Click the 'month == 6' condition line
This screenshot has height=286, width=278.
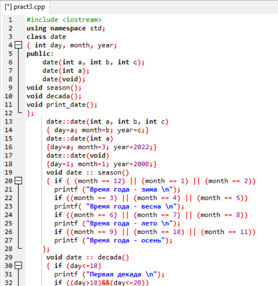(151, 215)
